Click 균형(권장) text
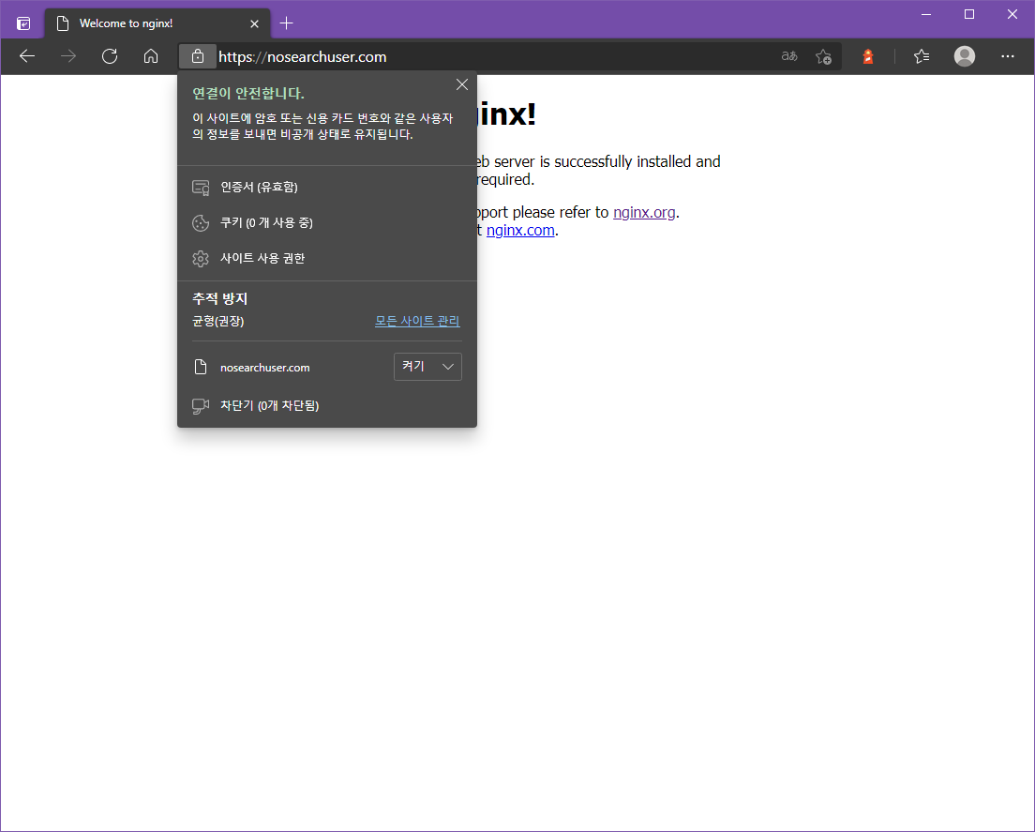 217,322
